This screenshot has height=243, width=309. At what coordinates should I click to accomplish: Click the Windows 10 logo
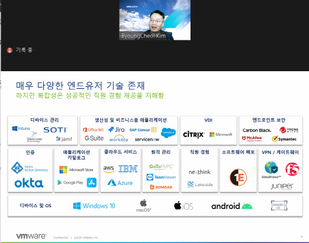[x=94, y=206]
